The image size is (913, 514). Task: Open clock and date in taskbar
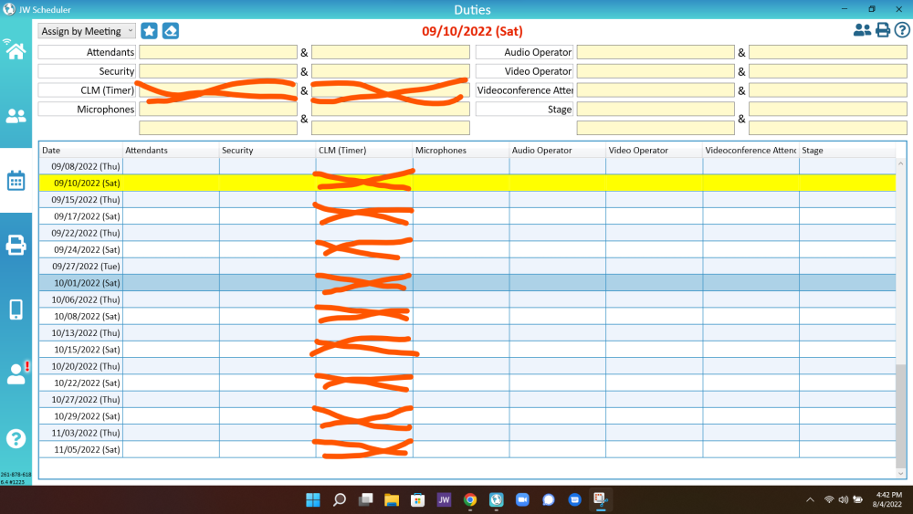[x=888, y=499]
